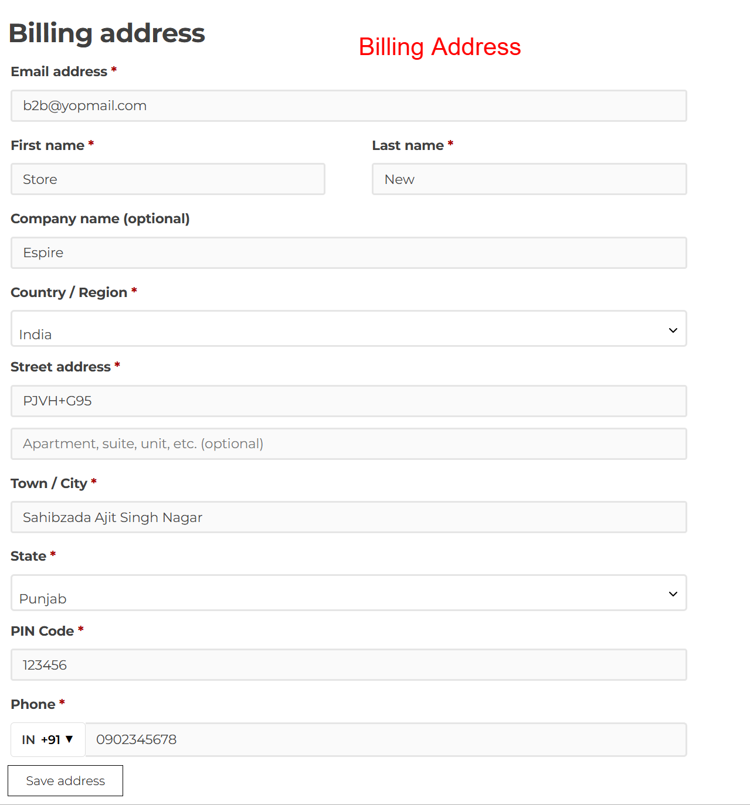Viewport: 750px width, 805px height.
Task: Select the Last name field containing New
Action: [530, 179]
